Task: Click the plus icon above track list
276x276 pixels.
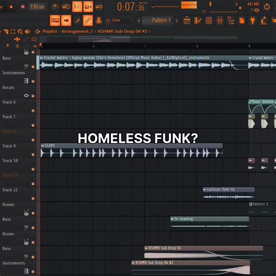Action: [7, 46]
